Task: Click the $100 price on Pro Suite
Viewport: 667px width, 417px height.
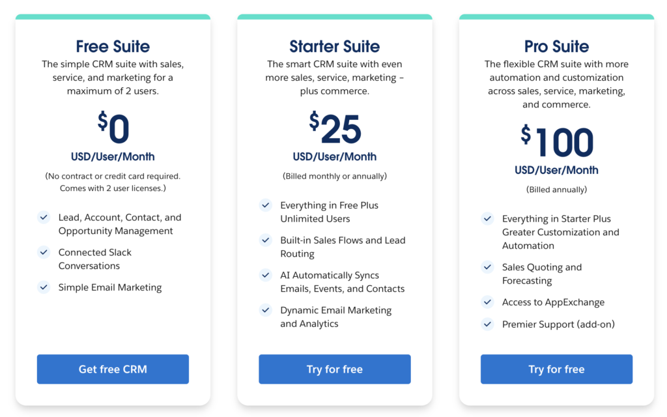Action: [557, 143]
